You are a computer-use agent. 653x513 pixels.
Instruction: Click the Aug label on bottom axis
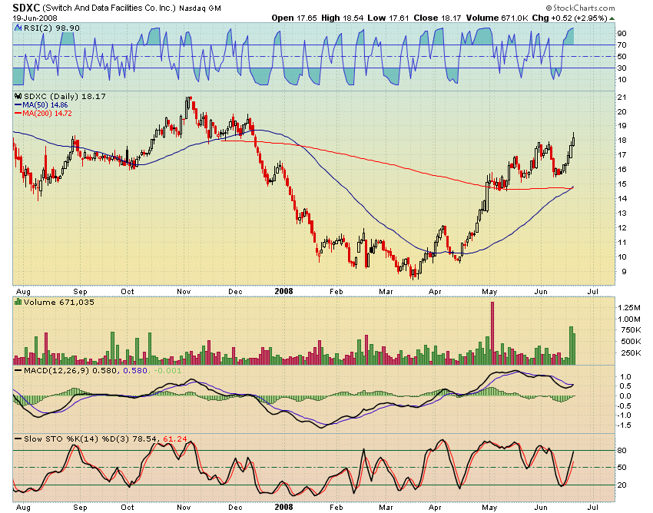coord(23,507)
